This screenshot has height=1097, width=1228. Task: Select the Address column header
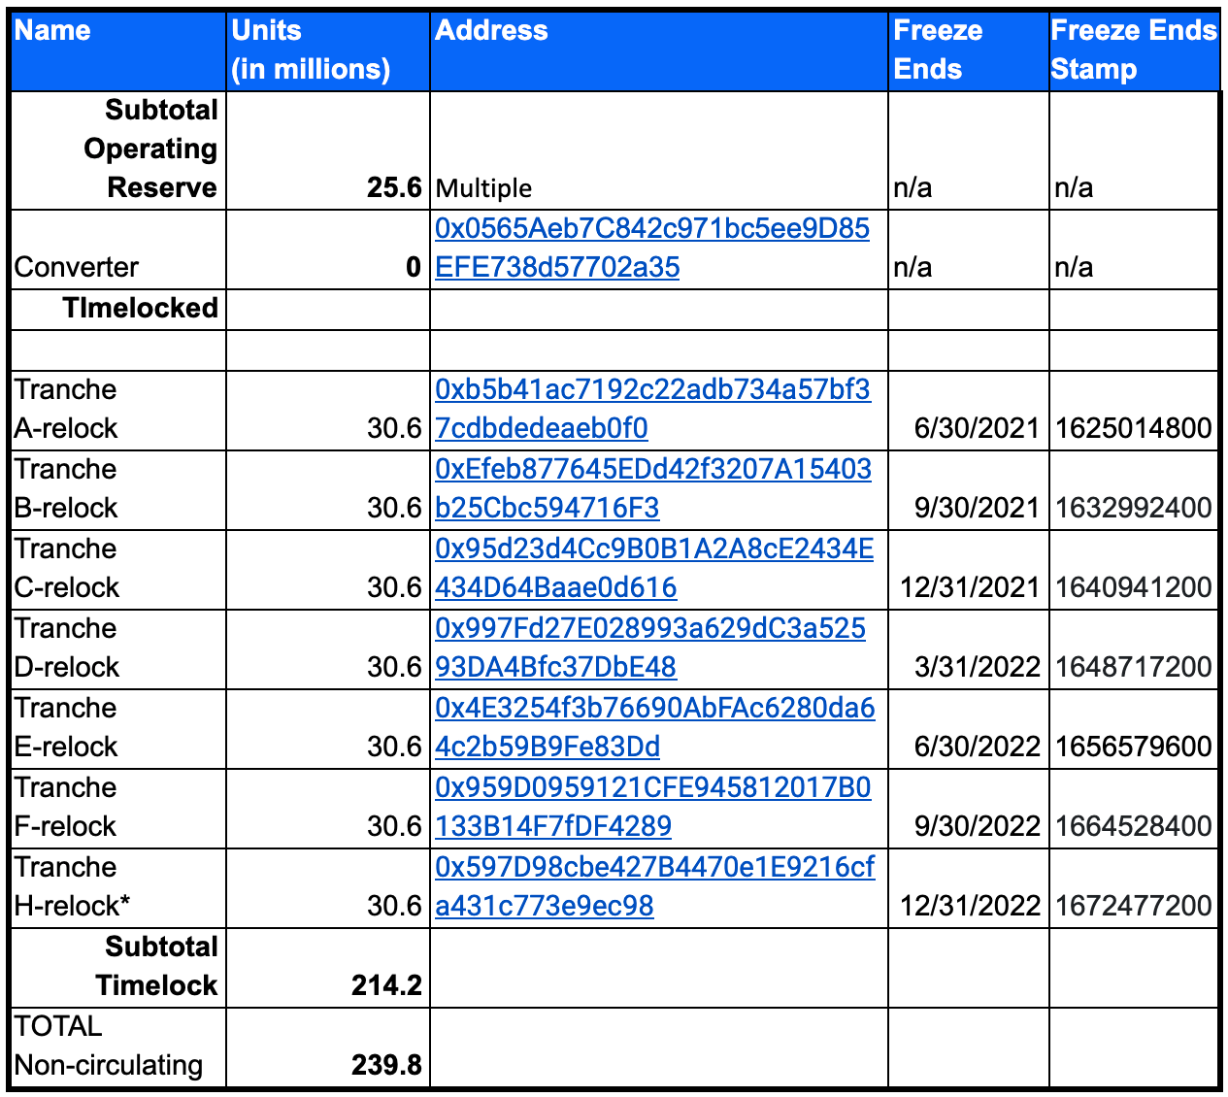pos(659,50)
